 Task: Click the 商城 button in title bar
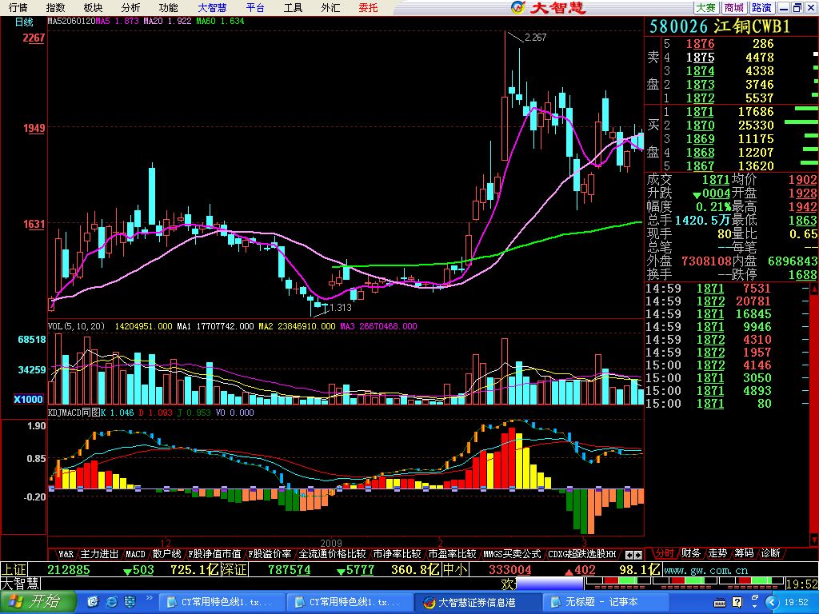click(x=734, y=7)
